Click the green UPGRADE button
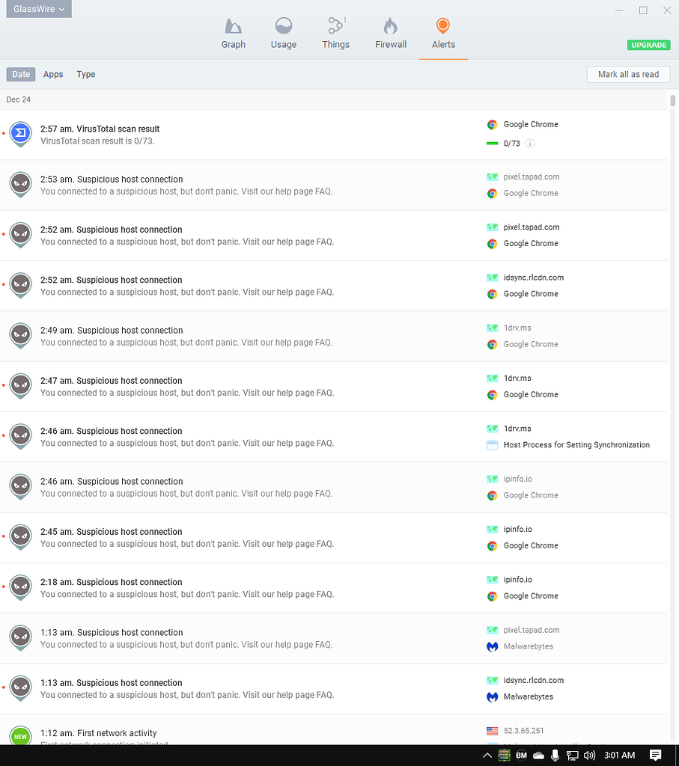The height and width of the screenshot is (766, 679). coord(648,45)
